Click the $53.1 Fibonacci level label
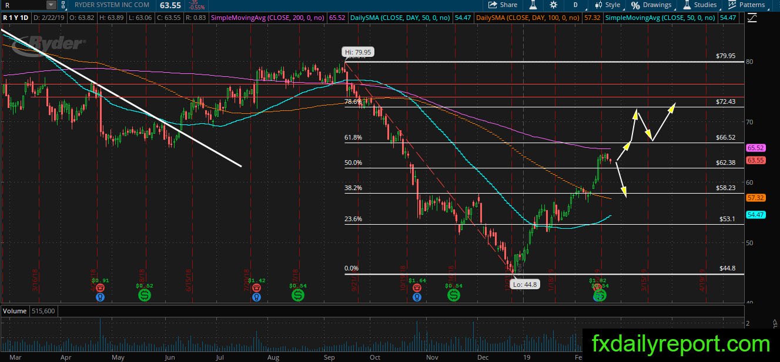 point(728,219)
